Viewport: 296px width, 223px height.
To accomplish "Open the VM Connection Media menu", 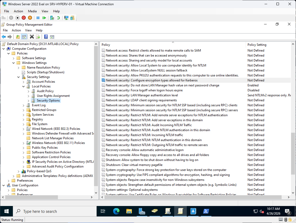I will (32, 11).
